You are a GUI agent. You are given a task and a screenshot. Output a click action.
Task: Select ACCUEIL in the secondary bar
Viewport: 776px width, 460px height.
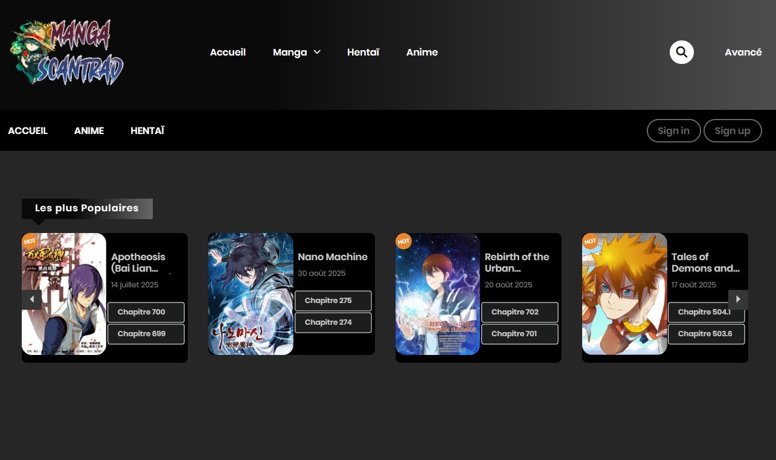point(28,130)
